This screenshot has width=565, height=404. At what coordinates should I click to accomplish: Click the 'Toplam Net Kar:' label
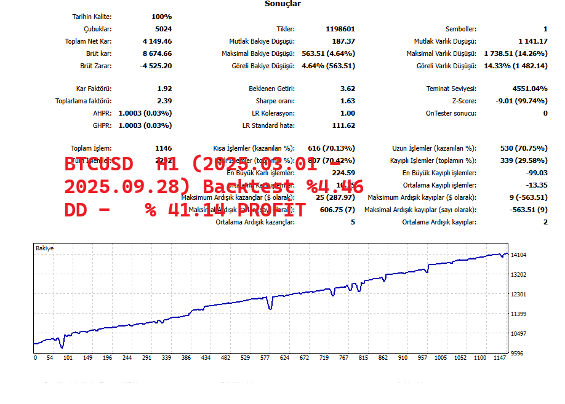coord(88,41)
